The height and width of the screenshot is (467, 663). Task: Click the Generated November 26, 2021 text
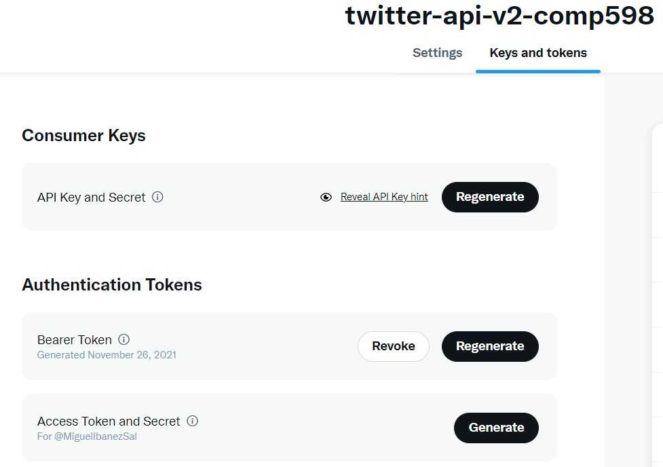coord(107,355)
